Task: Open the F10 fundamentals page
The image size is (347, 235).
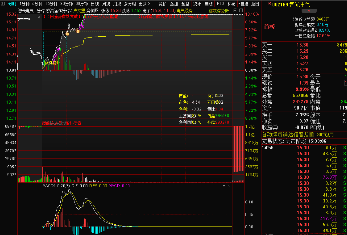Action: [220, 4]
